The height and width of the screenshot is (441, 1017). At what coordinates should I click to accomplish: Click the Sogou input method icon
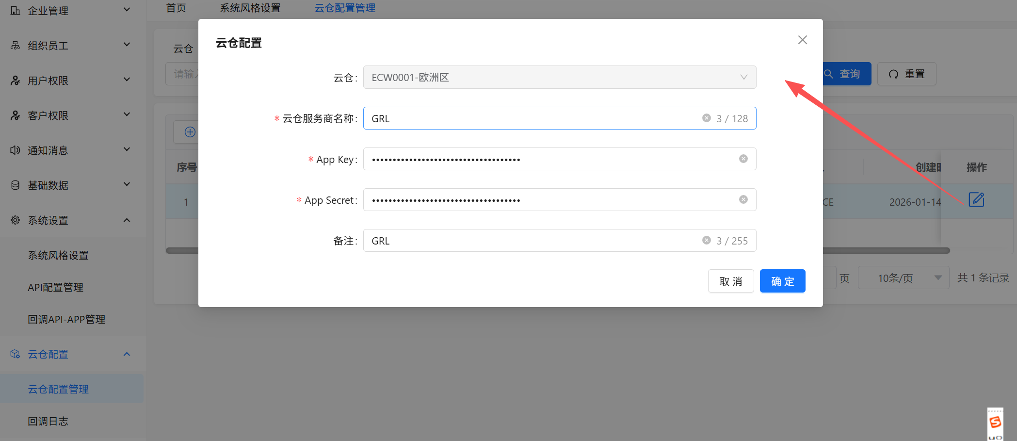[x=995, y=423]
